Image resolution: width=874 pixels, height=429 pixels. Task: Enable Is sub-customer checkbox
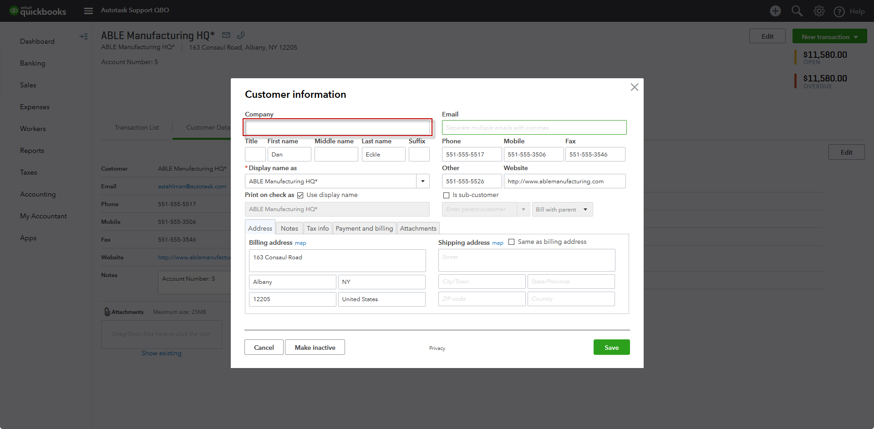click(x=447, y=195)
